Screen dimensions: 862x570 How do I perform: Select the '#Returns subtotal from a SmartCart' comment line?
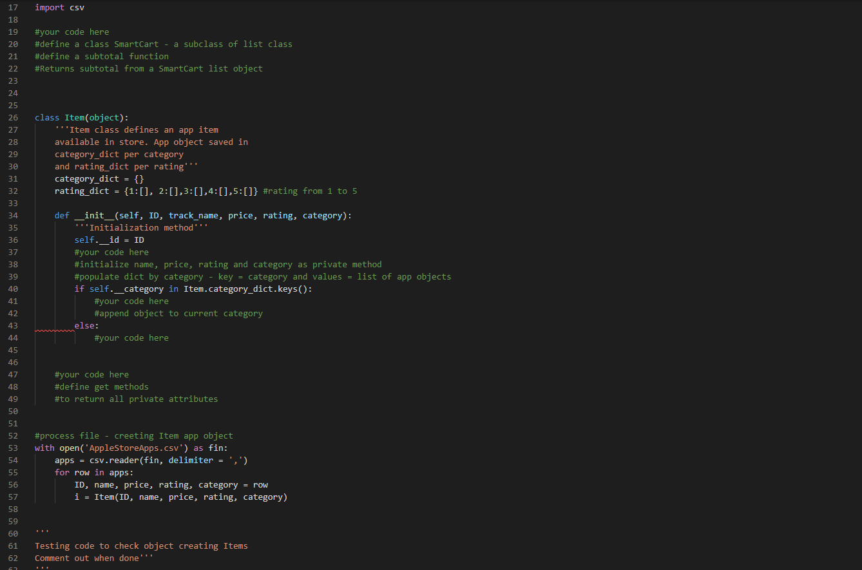point(149,69)
